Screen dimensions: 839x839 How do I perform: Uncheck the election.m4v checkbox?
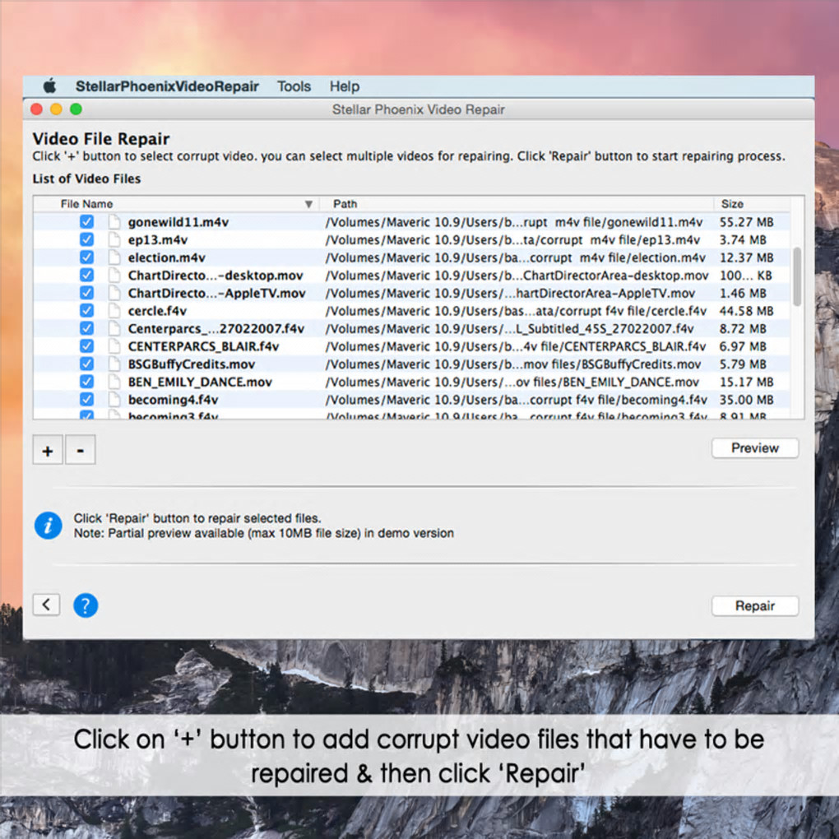[x=86, y=257]
